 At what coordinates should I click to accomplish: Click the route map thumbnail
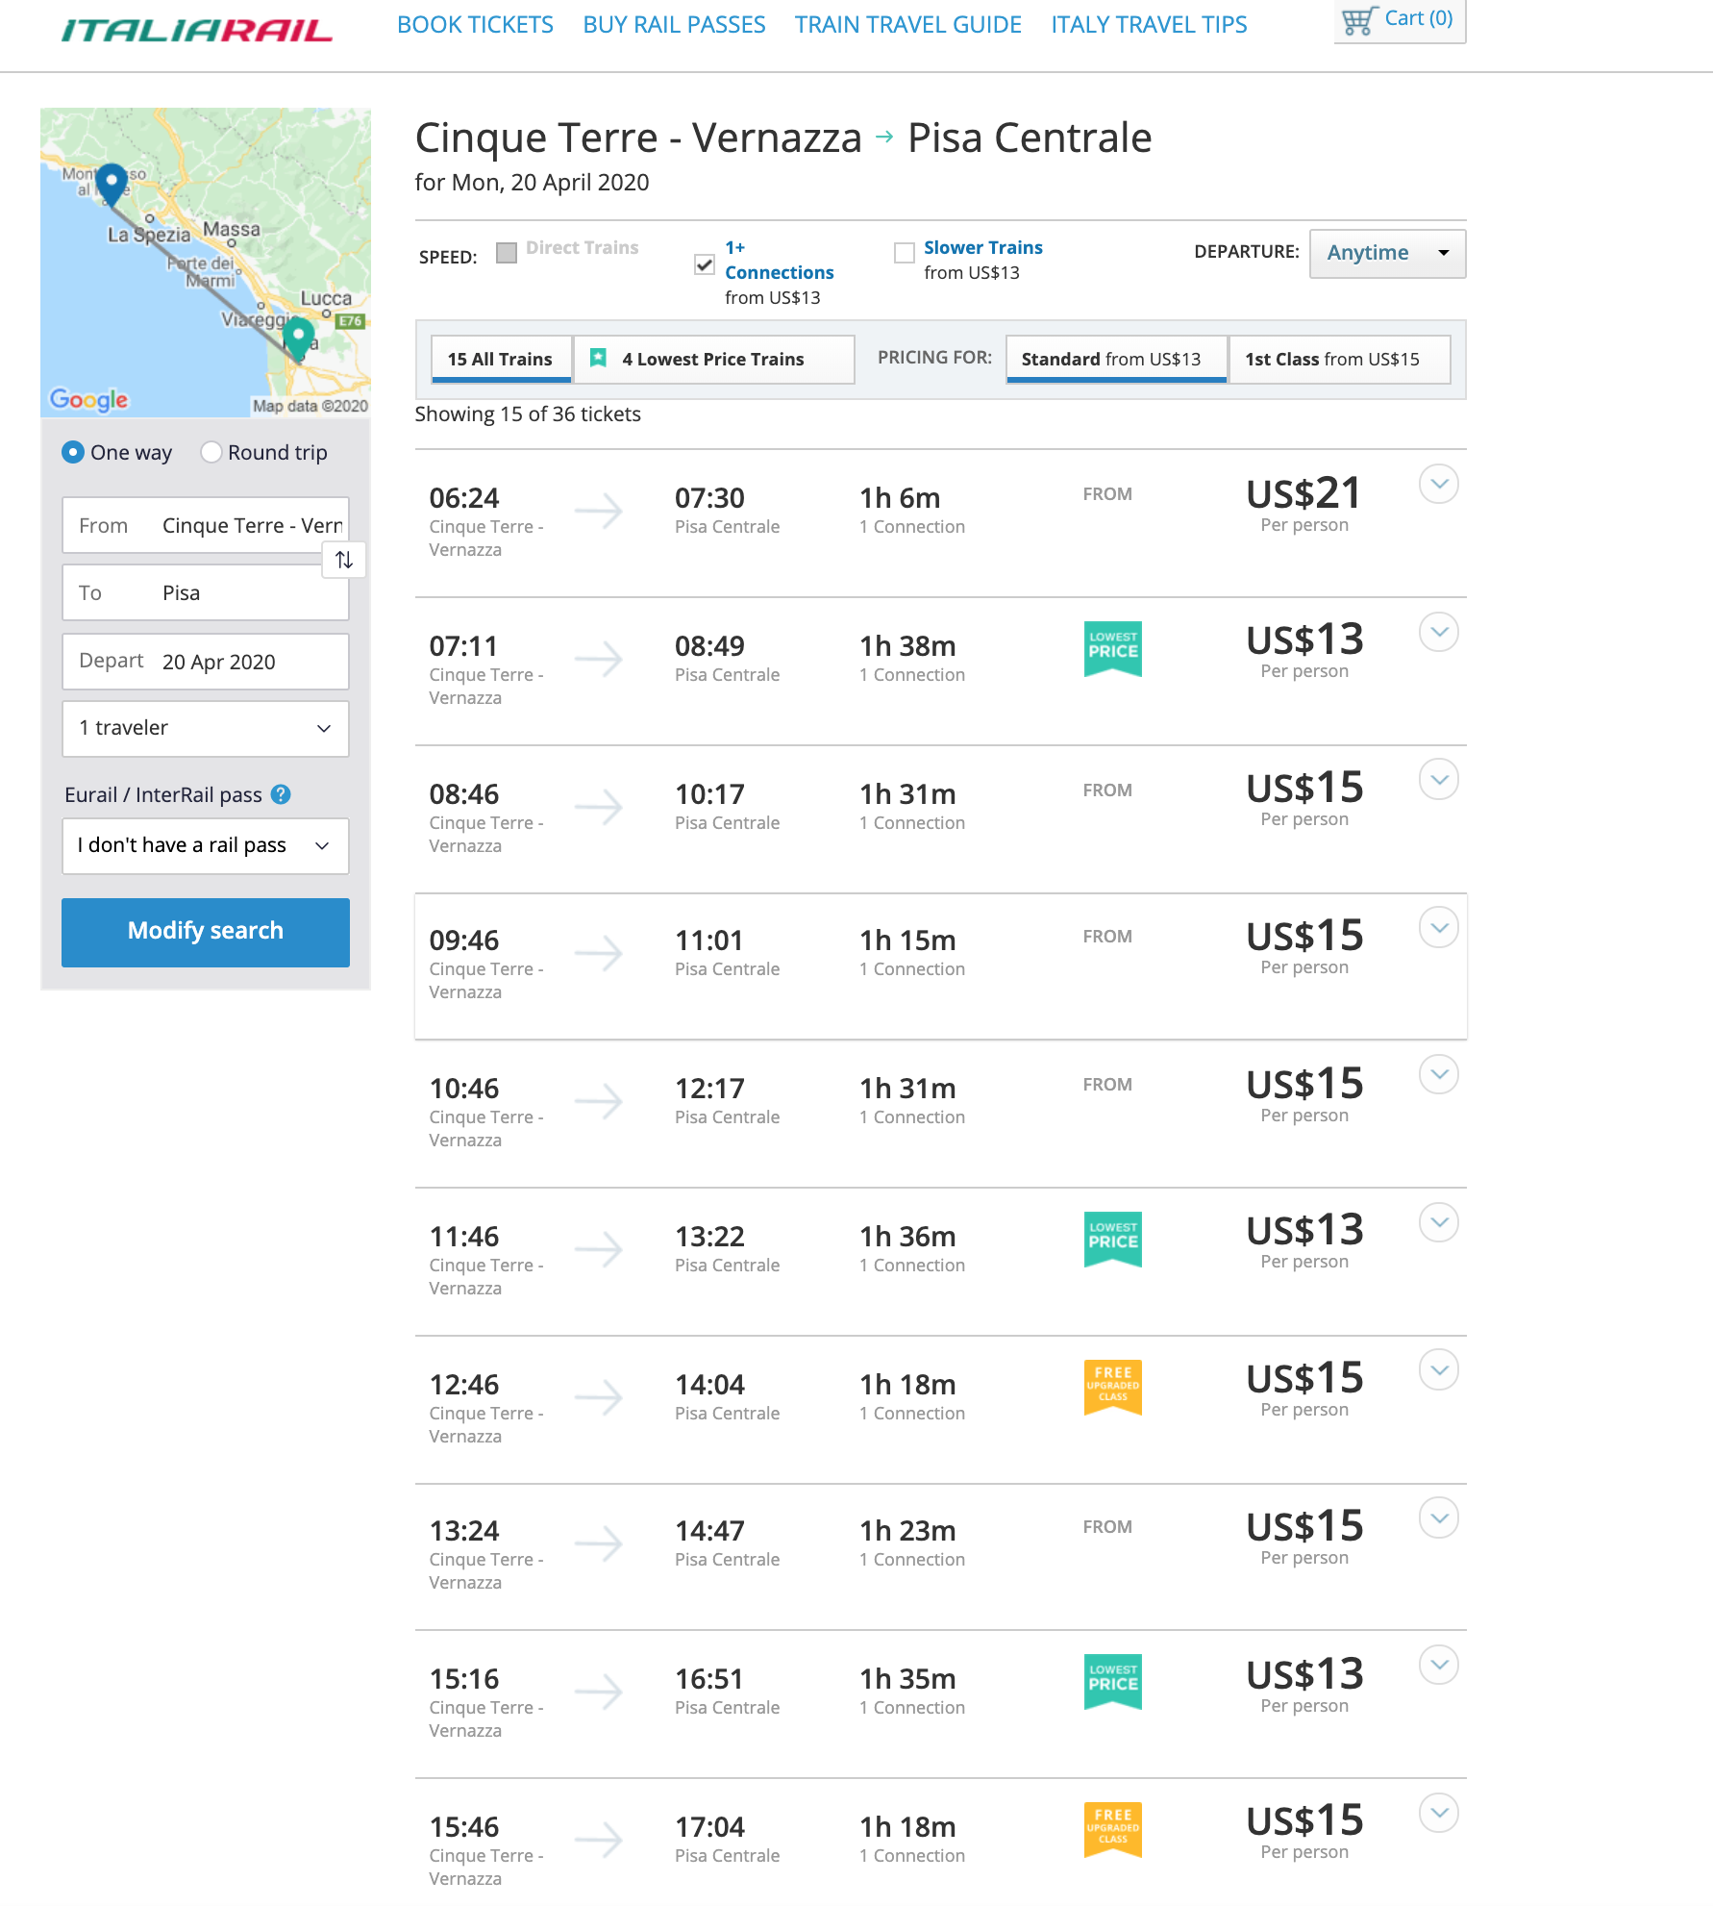point(206,263)
